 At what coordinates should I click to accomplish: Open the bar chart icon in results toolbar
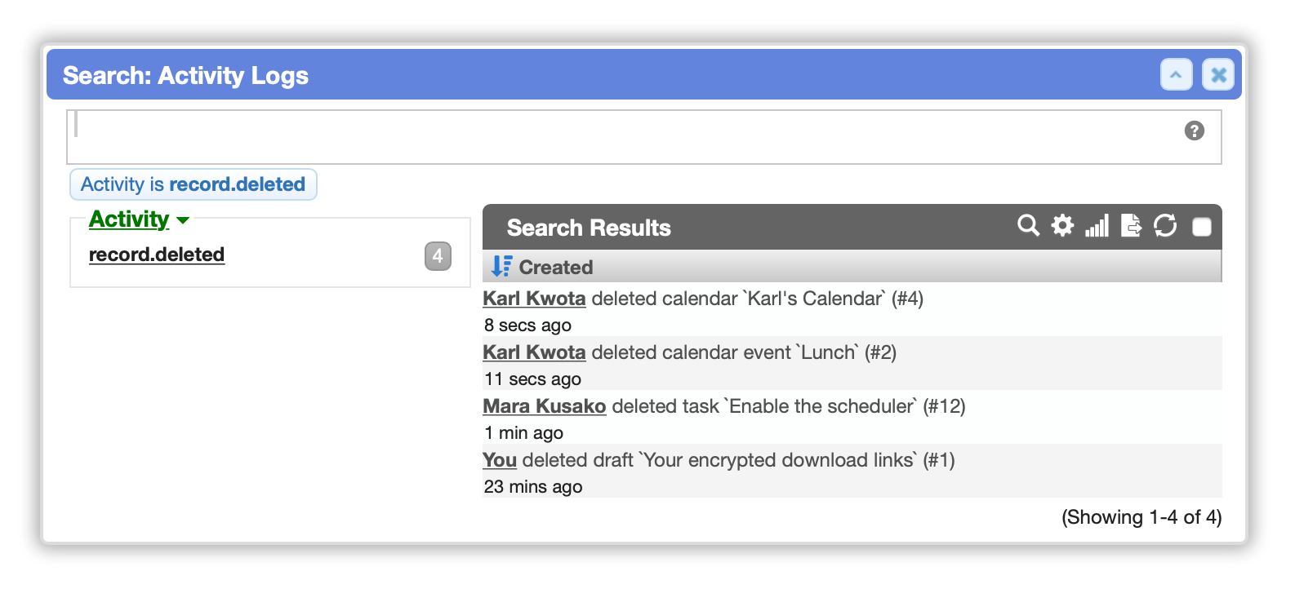click(1097, 226)
